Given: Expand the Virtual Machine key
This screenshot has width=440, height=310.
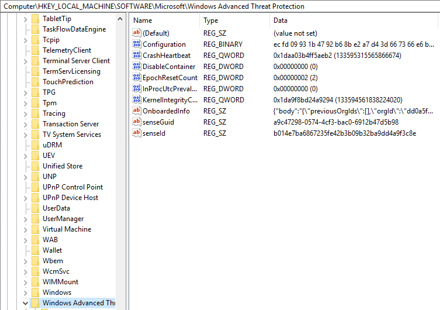Looking at the screenshot, I should tap(25, 230).
